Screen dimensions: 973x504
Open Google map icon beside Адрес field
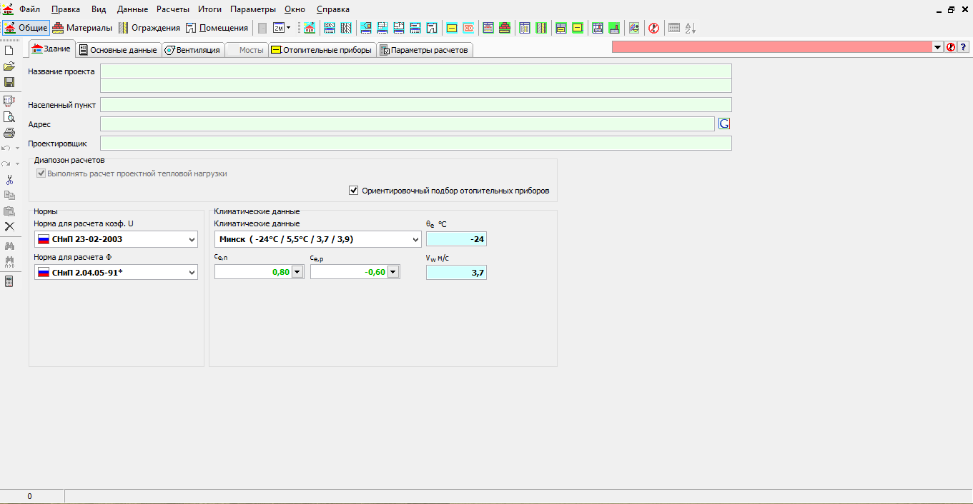(724, 124)
